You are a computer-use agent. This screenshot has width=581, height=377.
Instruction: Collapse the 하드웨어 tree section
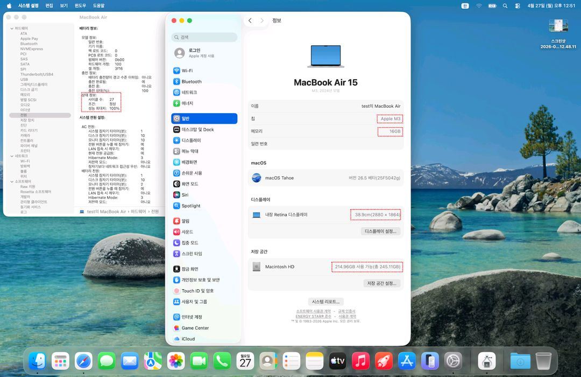tap(12, 28)
